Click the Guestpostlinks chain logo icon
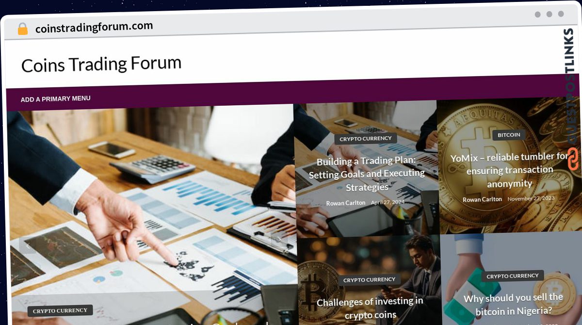 (x=573, y=159)
